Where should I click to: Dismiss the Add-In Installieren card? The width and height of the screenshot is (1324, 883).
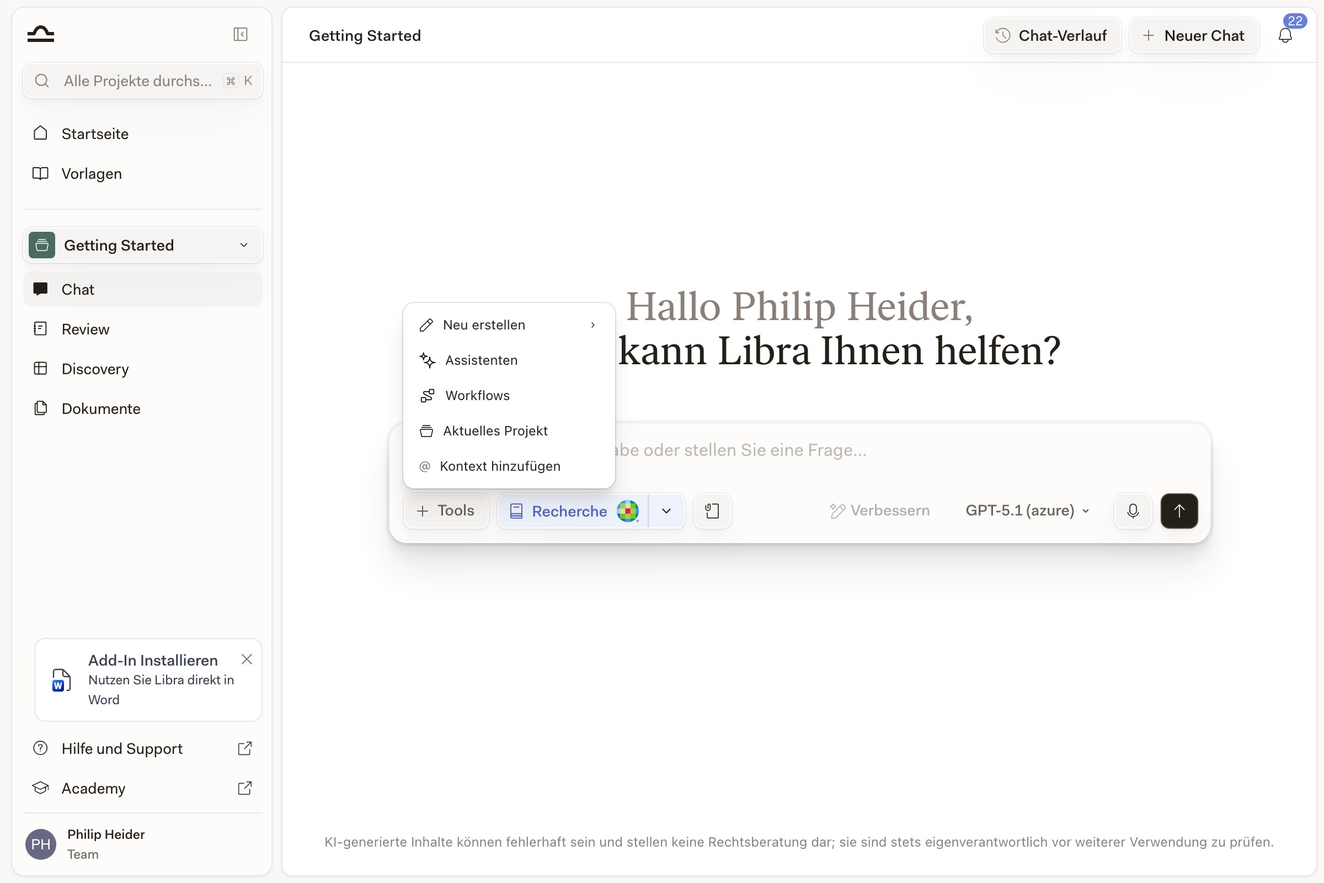247,659
